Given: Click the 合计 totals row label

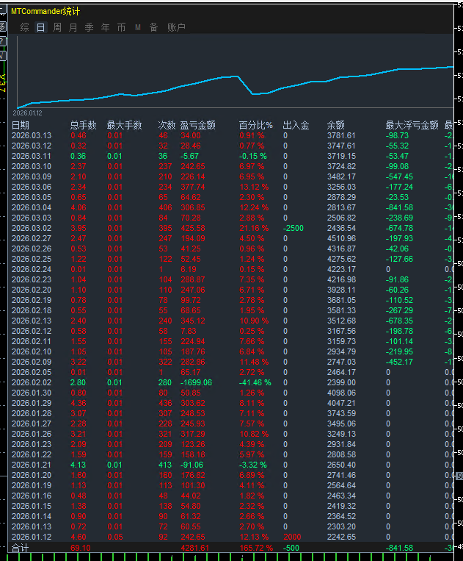Looking at the screenshot, I should 21,549.
